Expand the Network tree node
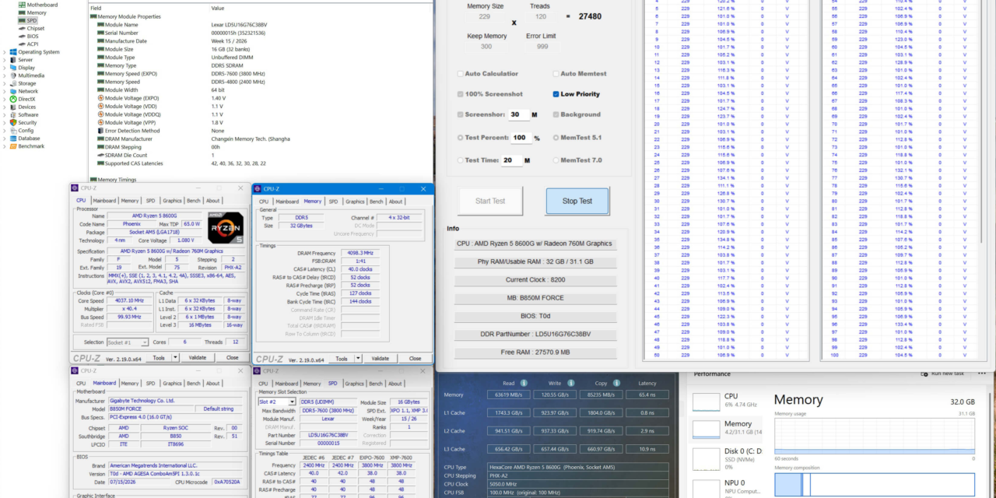Image resolution: width=996 pixels, height=498 pixels. [5, 91]
